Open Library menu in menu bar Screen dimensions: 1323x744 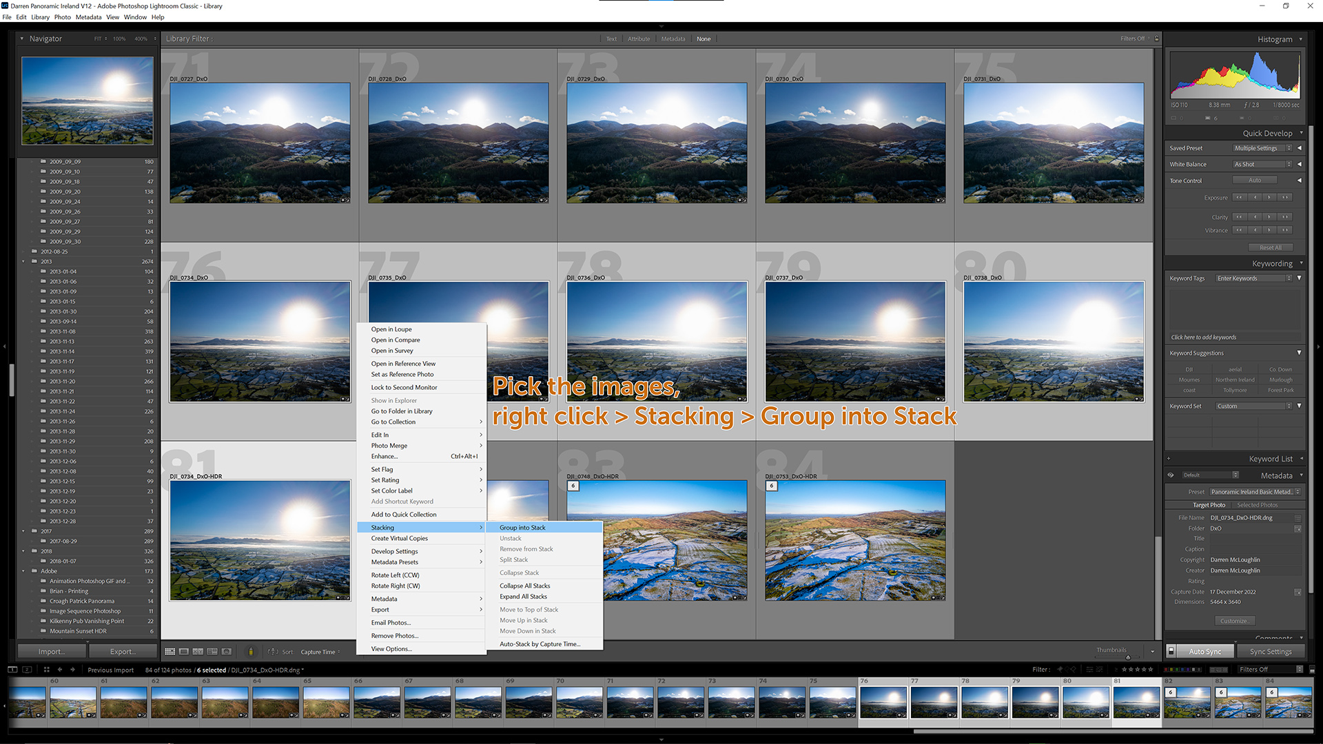point(40,17)
